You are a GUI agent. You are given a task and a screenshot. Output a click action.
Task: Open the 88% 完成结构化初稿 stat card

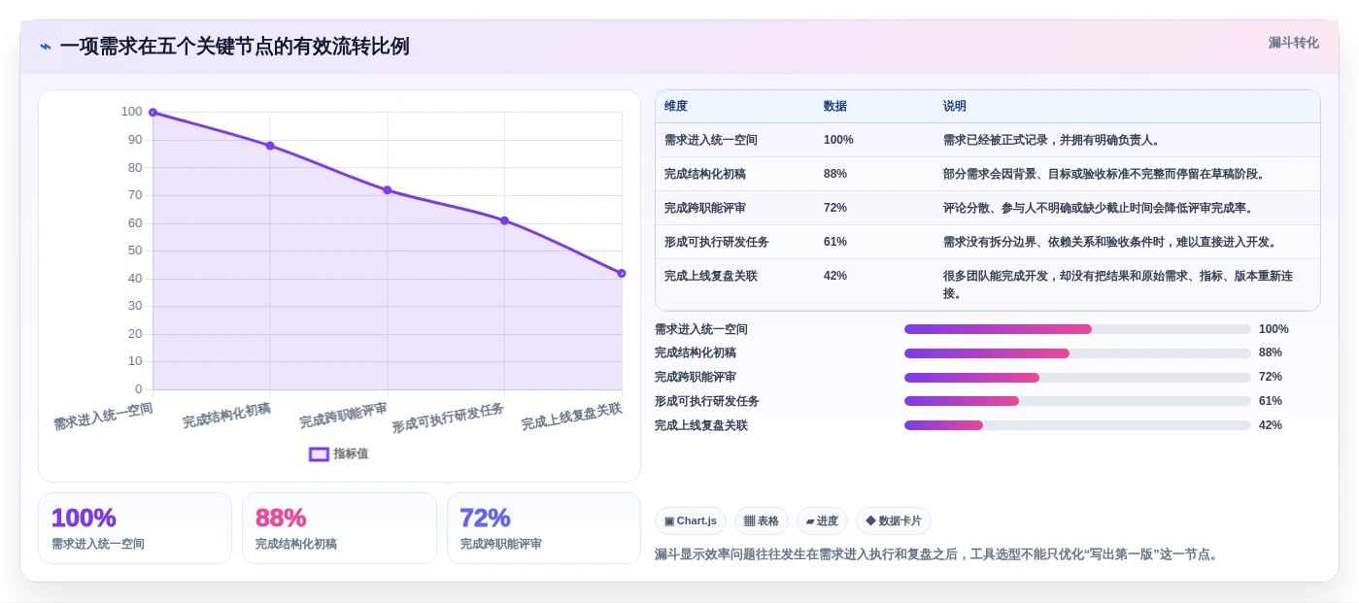point(339,528)
